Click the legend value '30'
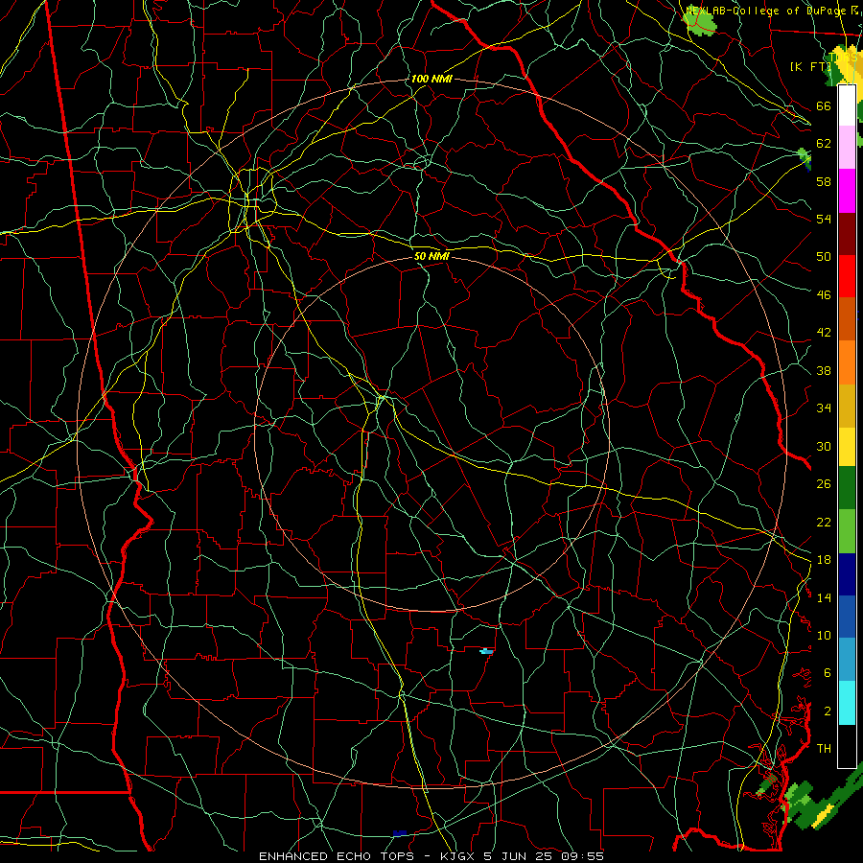 824,446
